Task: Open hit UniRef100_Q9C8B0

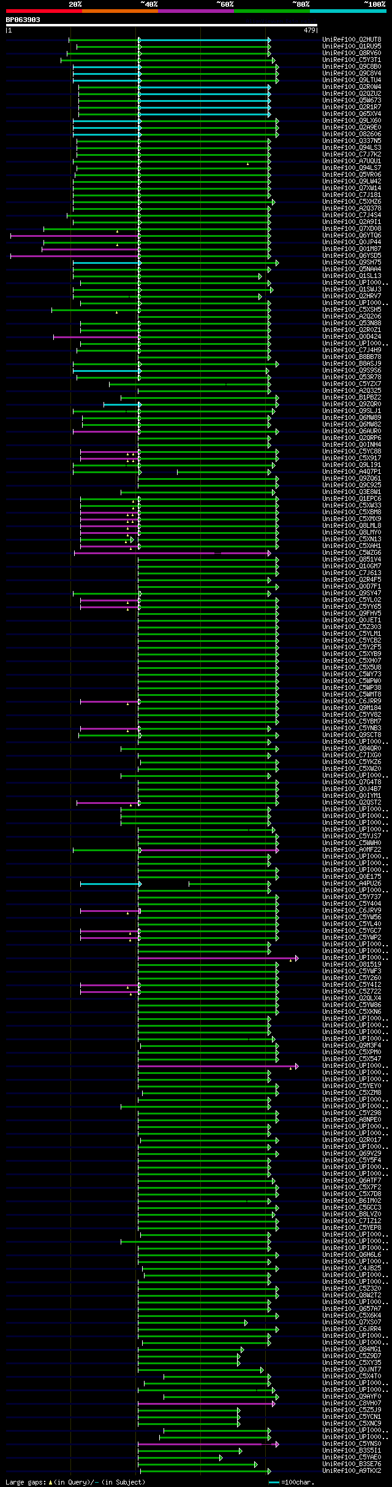Action: click(352, 67)
